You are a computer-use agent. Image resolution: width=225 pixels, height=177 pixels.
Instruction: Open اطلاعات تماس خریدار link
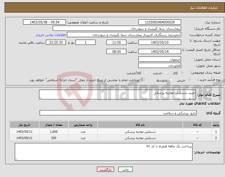click(51, 35)
